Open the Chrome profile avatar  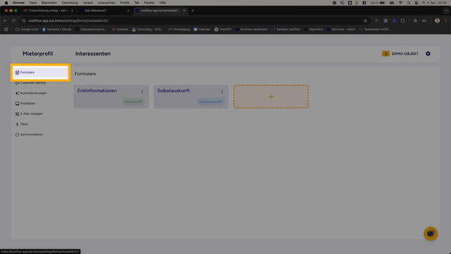437,21
